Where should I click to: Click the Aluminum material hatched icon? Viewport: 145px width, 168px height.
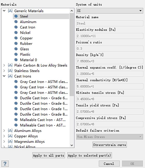click(16, 22)
